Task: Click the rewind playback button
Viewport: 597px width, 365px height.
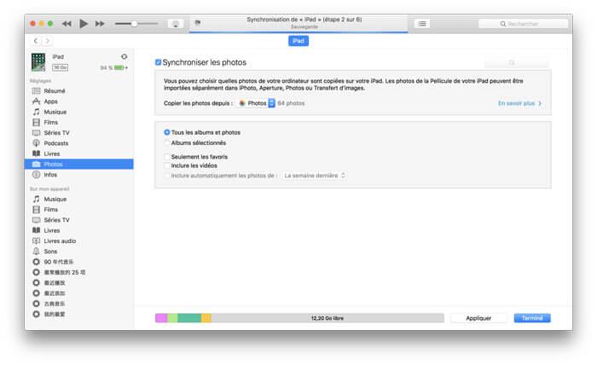Action: tap(67, 24)
